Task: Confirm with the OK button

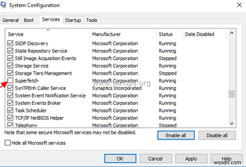Action: coord(120,159)
